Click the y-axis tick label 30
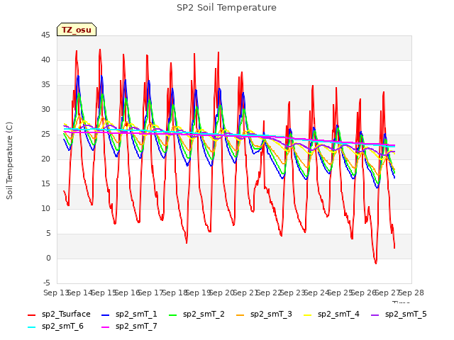This screenshot has width=454, height=340. point(45,110)
